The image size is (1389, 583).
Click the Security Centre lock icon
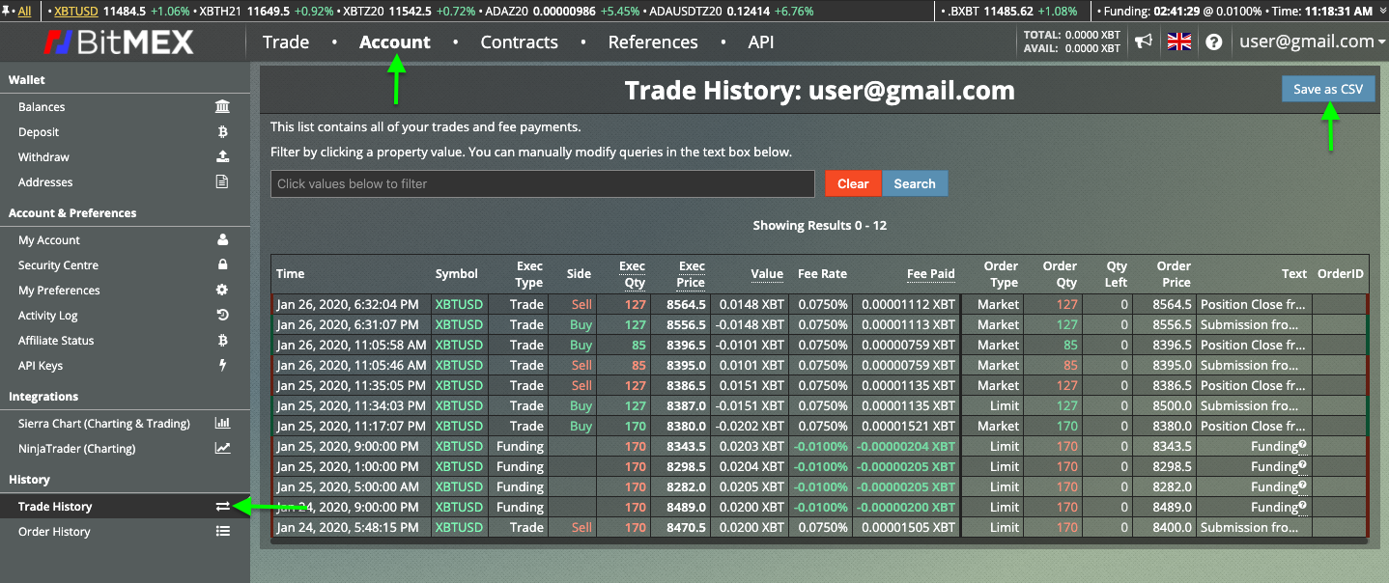(x=222, y=265)
